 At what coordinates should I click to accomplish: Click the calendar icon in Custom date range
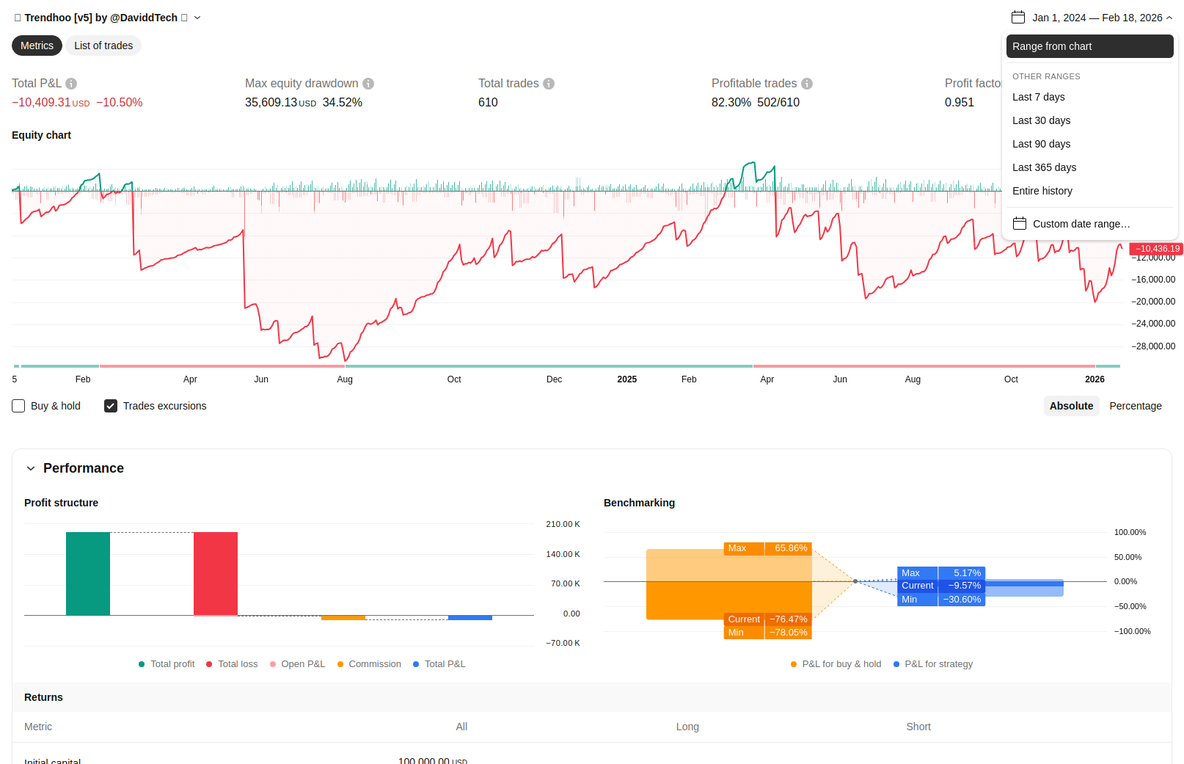pos(1020,224)
